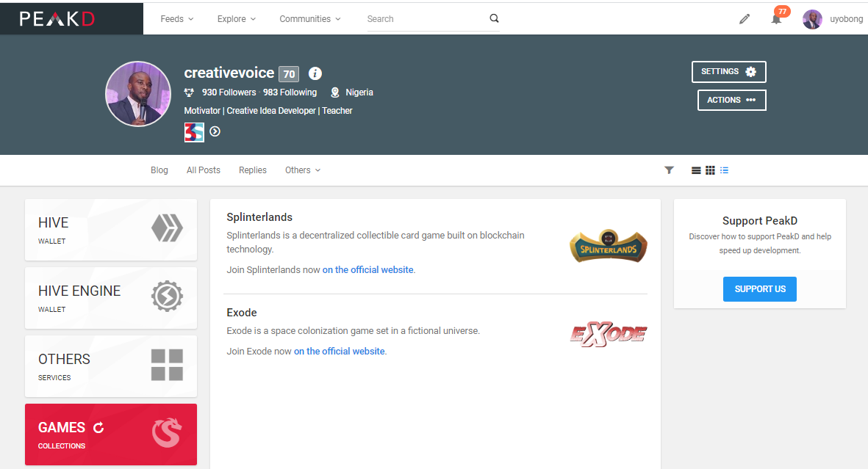Open profile SETTINGS button
This screenshot has height=469, width=868.
(x=728, y=72)
